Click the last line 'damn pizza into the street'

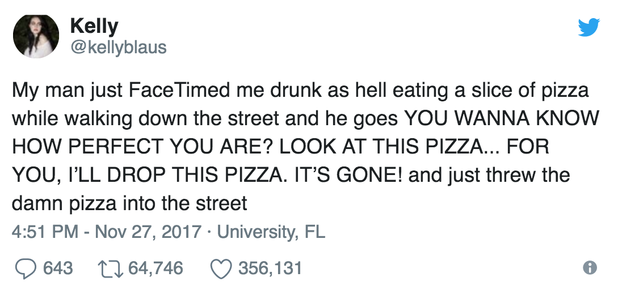[x=129, y=203]
